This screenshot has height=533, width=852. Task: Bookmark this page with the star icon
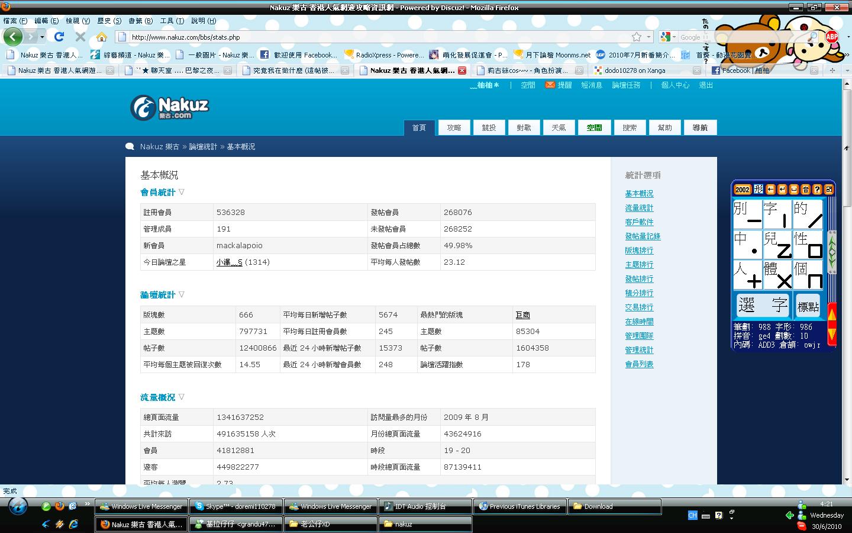637,37
